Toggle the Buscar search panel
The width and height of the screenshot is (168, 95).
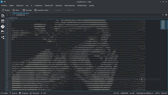[13, 93]
